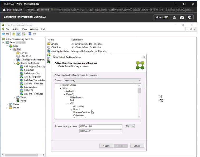Click the power icon in the VNC header
The width and height of the screenshot is (200, 157).
click(x=189, y=17)
